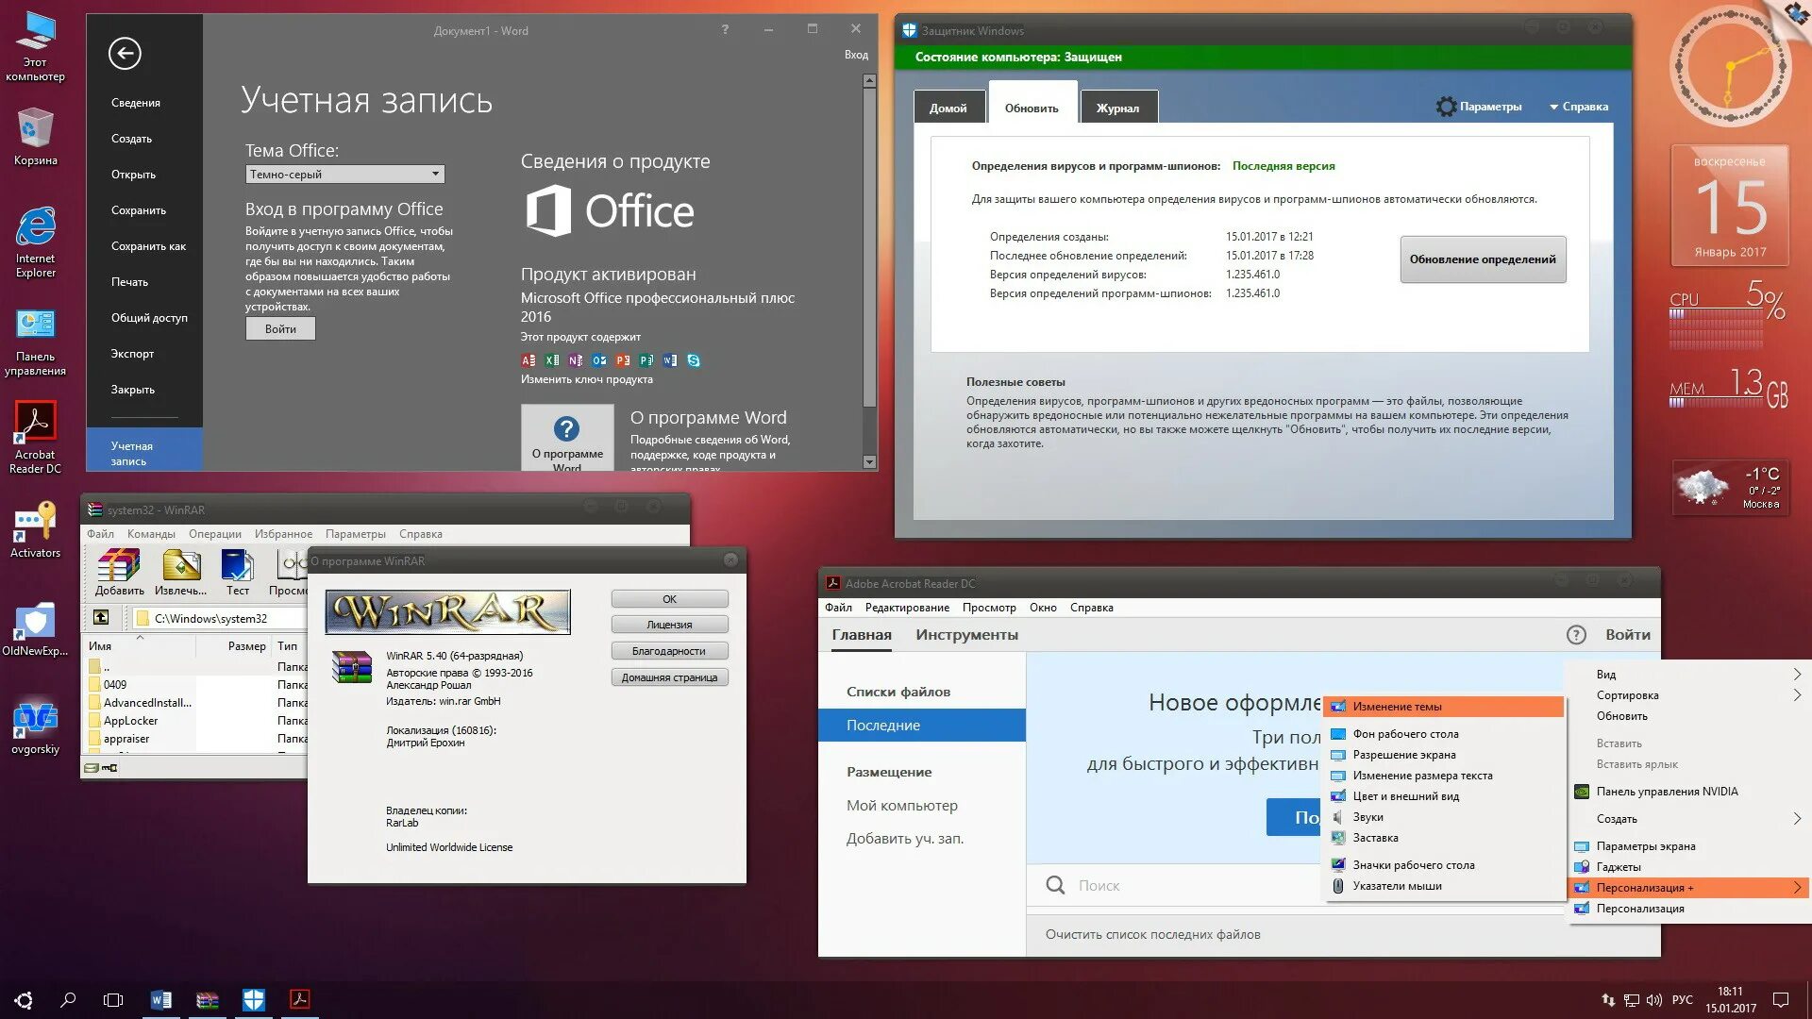Select Screen resolution in submenu
The width and height of the screenshot is (1812, 1019).
pos(1444,755)
